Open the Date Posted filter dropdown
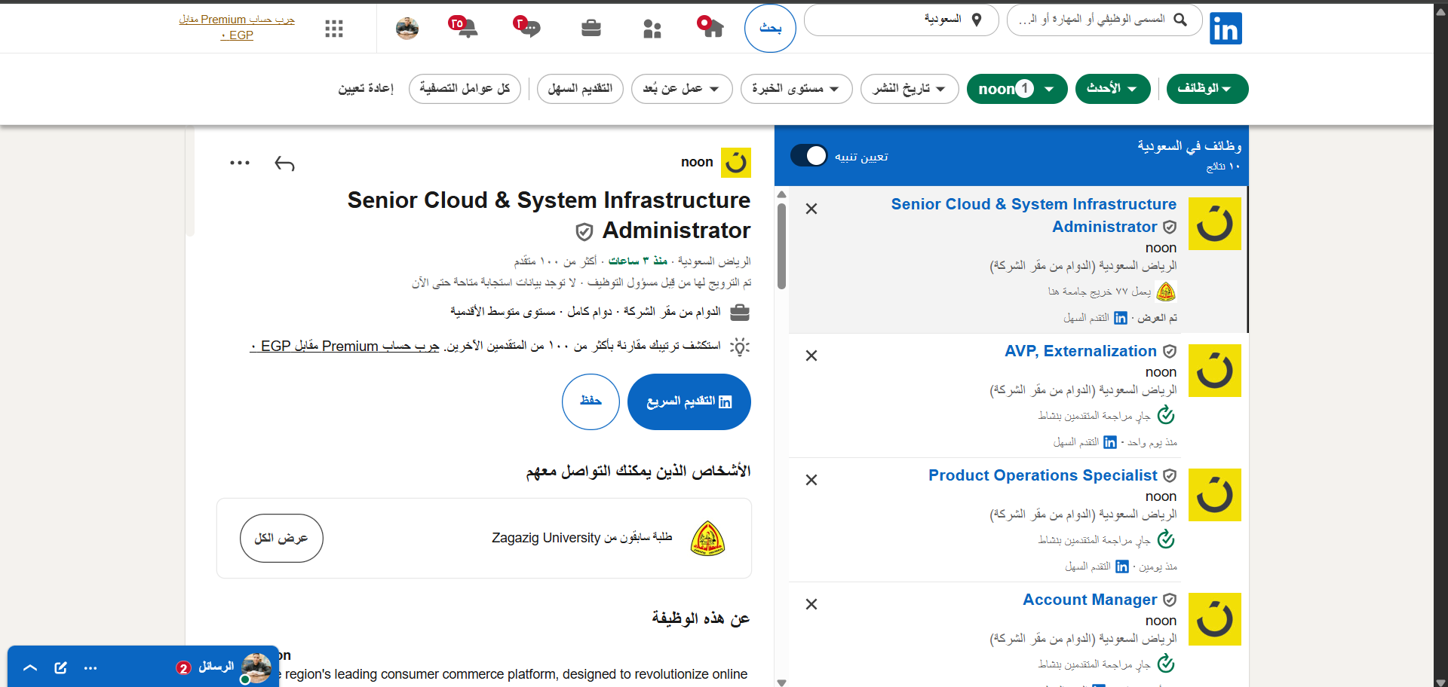Viewport: 1448px width, 687px height. 910,89
